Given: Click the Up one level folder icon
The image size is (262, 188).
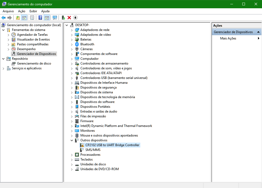Looking at the screenshot, I should 18,18.
